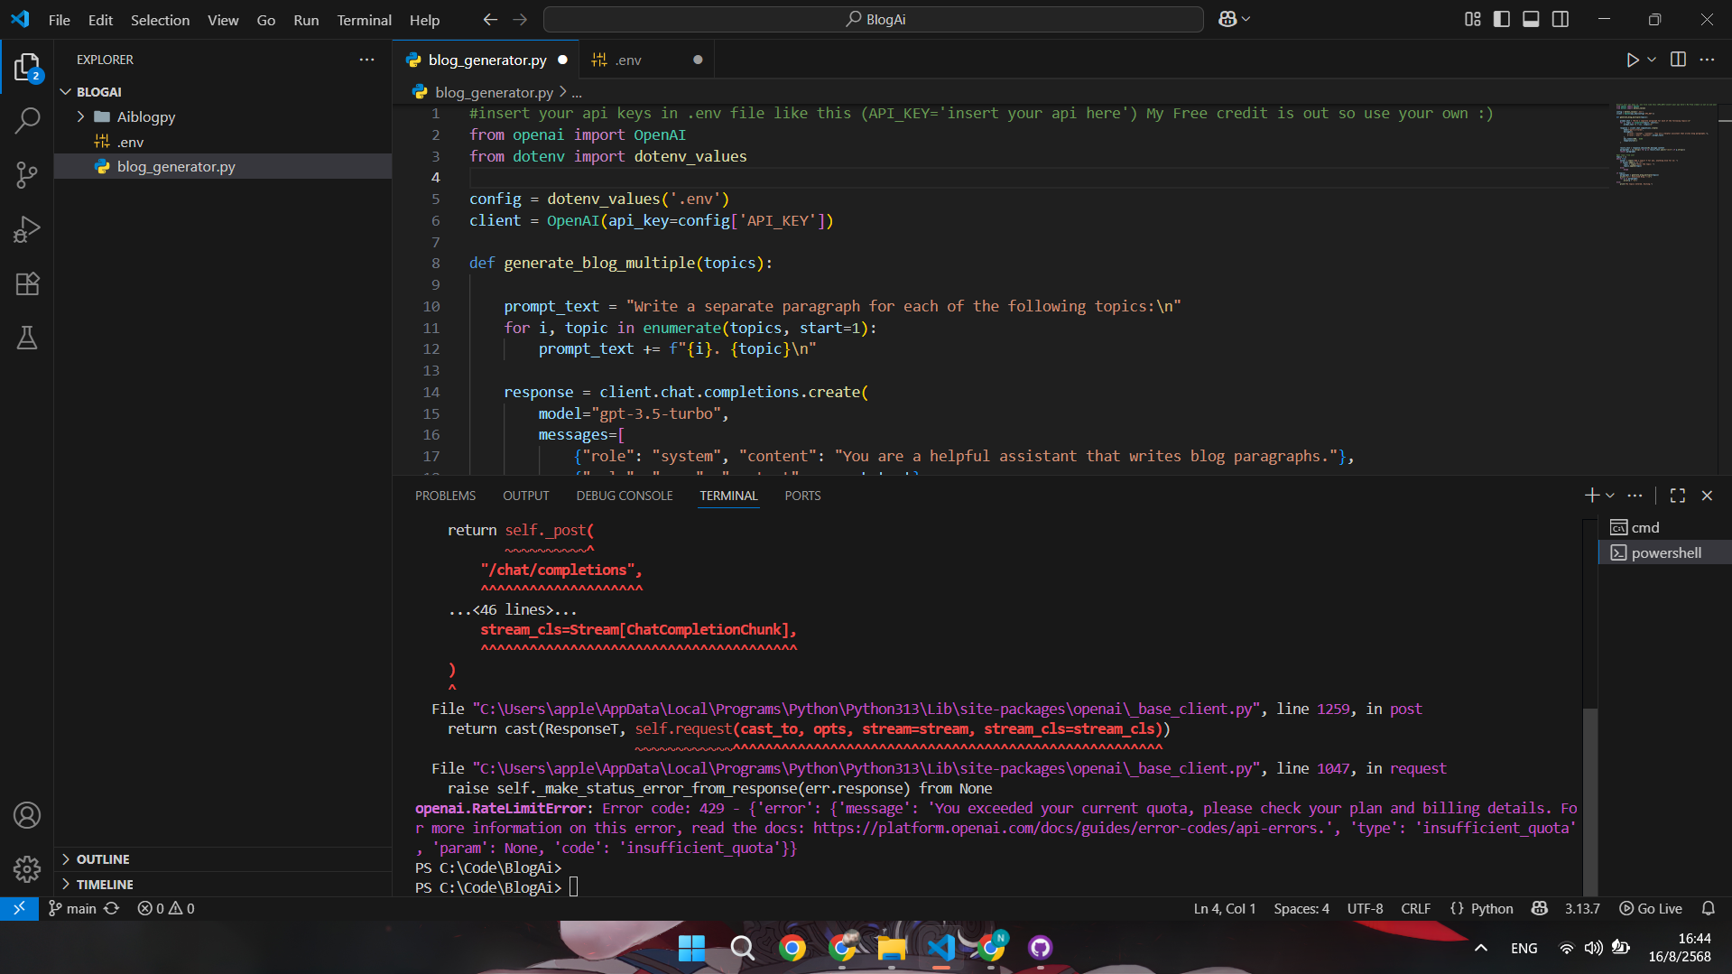
Task: Switch to the PORTS tab
Action: click(x=802, y=496)
